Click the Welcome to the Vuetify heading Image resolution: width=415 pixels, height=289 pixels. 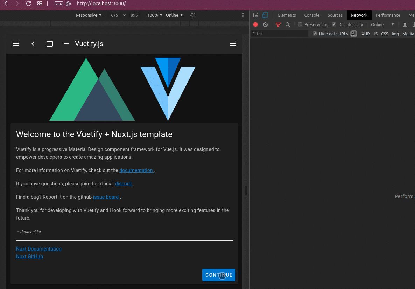click(94, 134)
